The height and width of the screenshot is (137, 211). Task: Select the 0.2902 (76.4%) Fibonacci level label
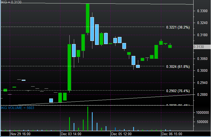click(178, 91)
